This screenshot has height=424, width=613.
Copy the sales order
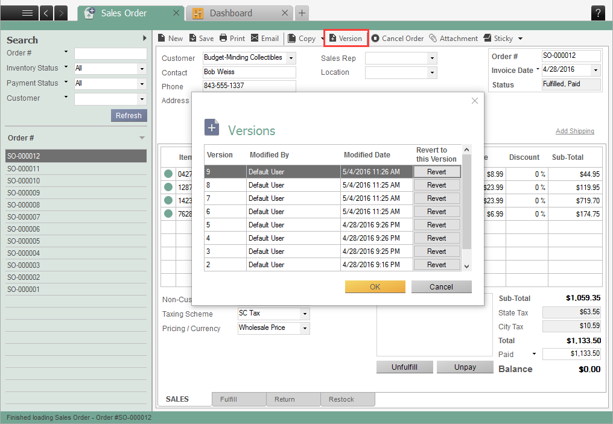[x=302, y=38]
